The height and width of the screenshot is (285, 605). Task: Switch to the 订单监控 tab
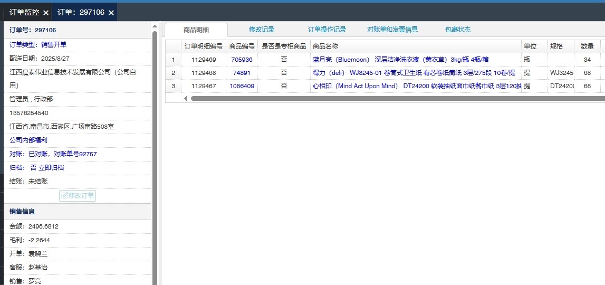(24, 12)
